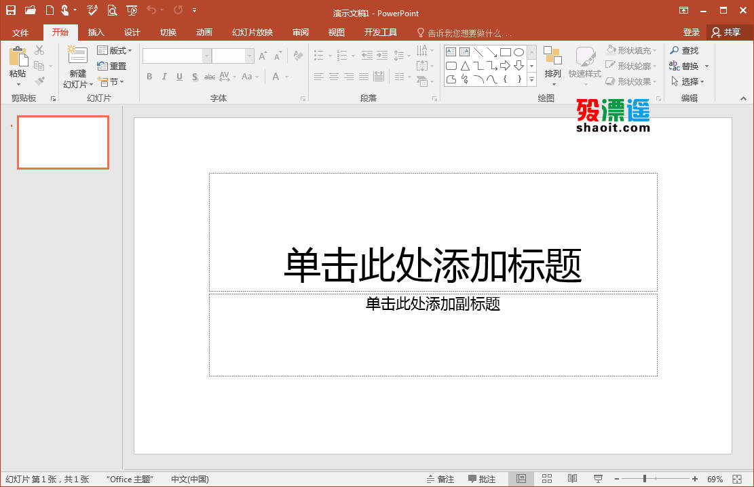Viewport: 754px width, 487px height.
Task: Open Quick Styles (快速样式) menu
Action: pyautogui.click(x=585, y=66)
